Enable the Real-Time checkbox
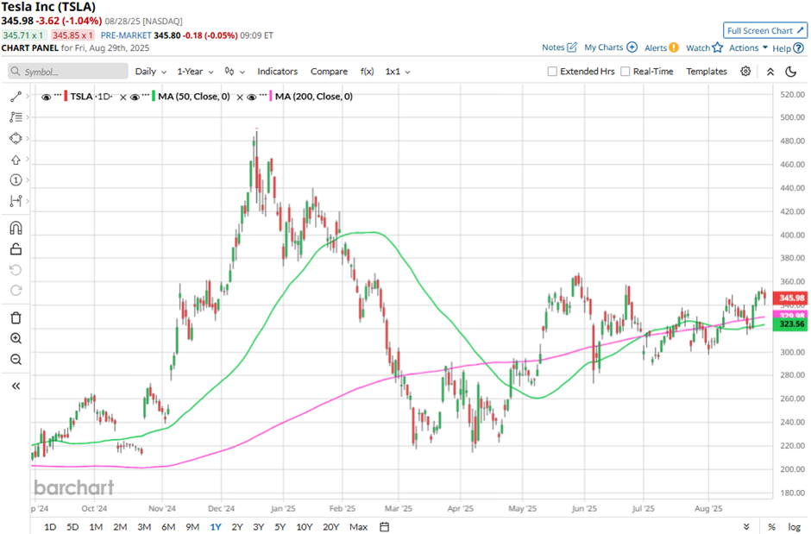The height and width of the screenshot is (534, 811). (x=626, y=72)
